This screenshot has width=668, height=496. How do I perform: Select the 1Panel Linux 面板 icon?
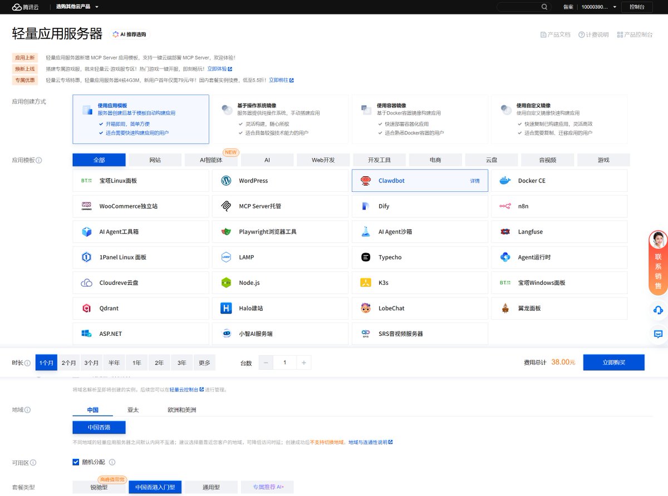coord(86,257)
